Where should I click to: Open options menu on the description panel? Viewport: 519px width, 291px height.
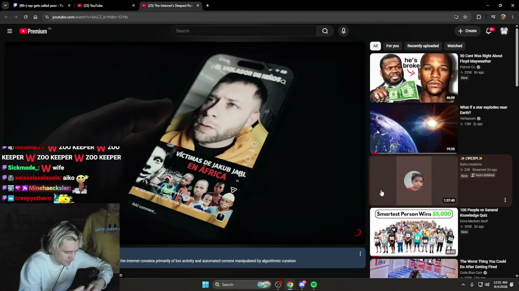point(360,254)
